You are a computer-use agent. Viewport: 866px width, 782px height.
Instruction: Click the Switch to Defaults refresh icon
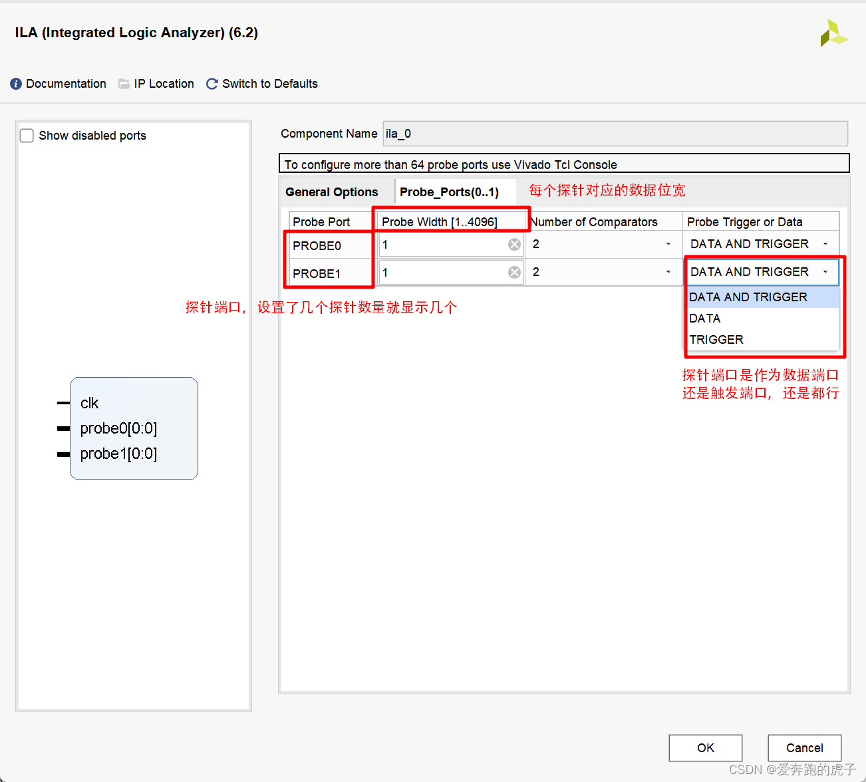[212, 84]
